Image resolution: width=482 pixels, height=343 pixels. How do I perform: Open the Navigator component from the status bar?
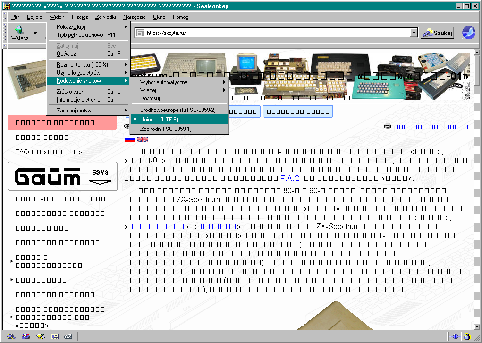[10, 336]
